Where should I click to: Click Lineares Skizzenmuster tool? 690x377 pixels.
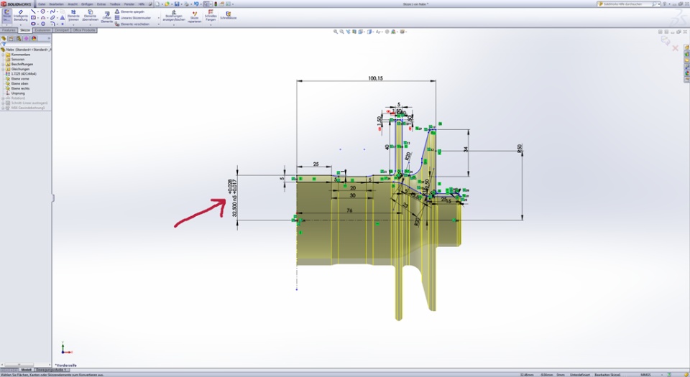(133, 18)
